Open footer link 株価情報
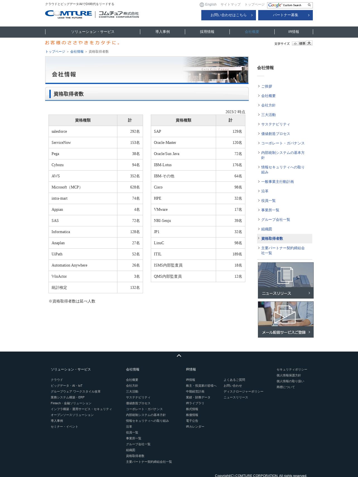Screen dimensions: 358x477 (192, 415)
